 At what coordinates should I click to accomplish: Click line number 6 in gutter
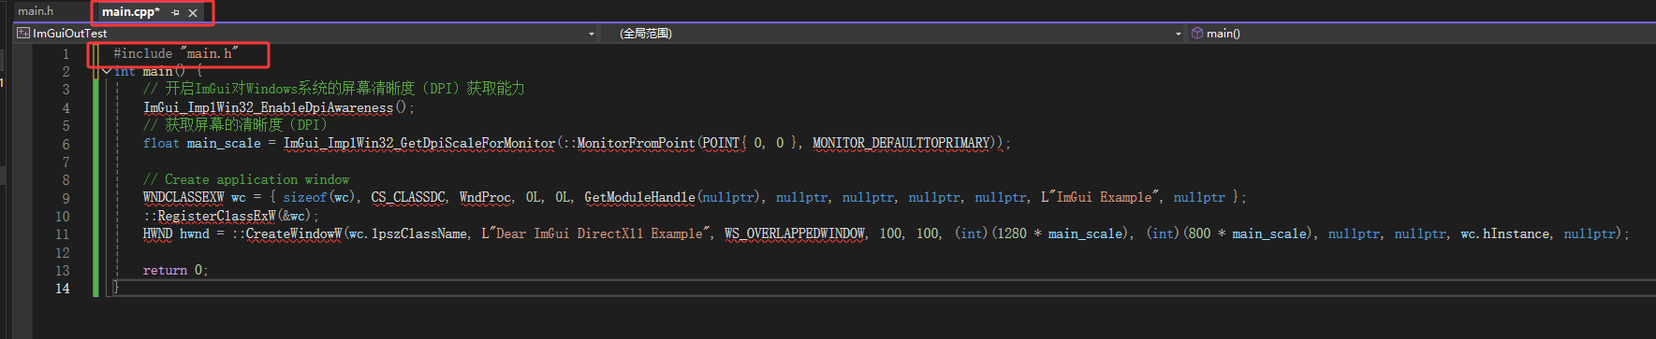pos(66,144)
